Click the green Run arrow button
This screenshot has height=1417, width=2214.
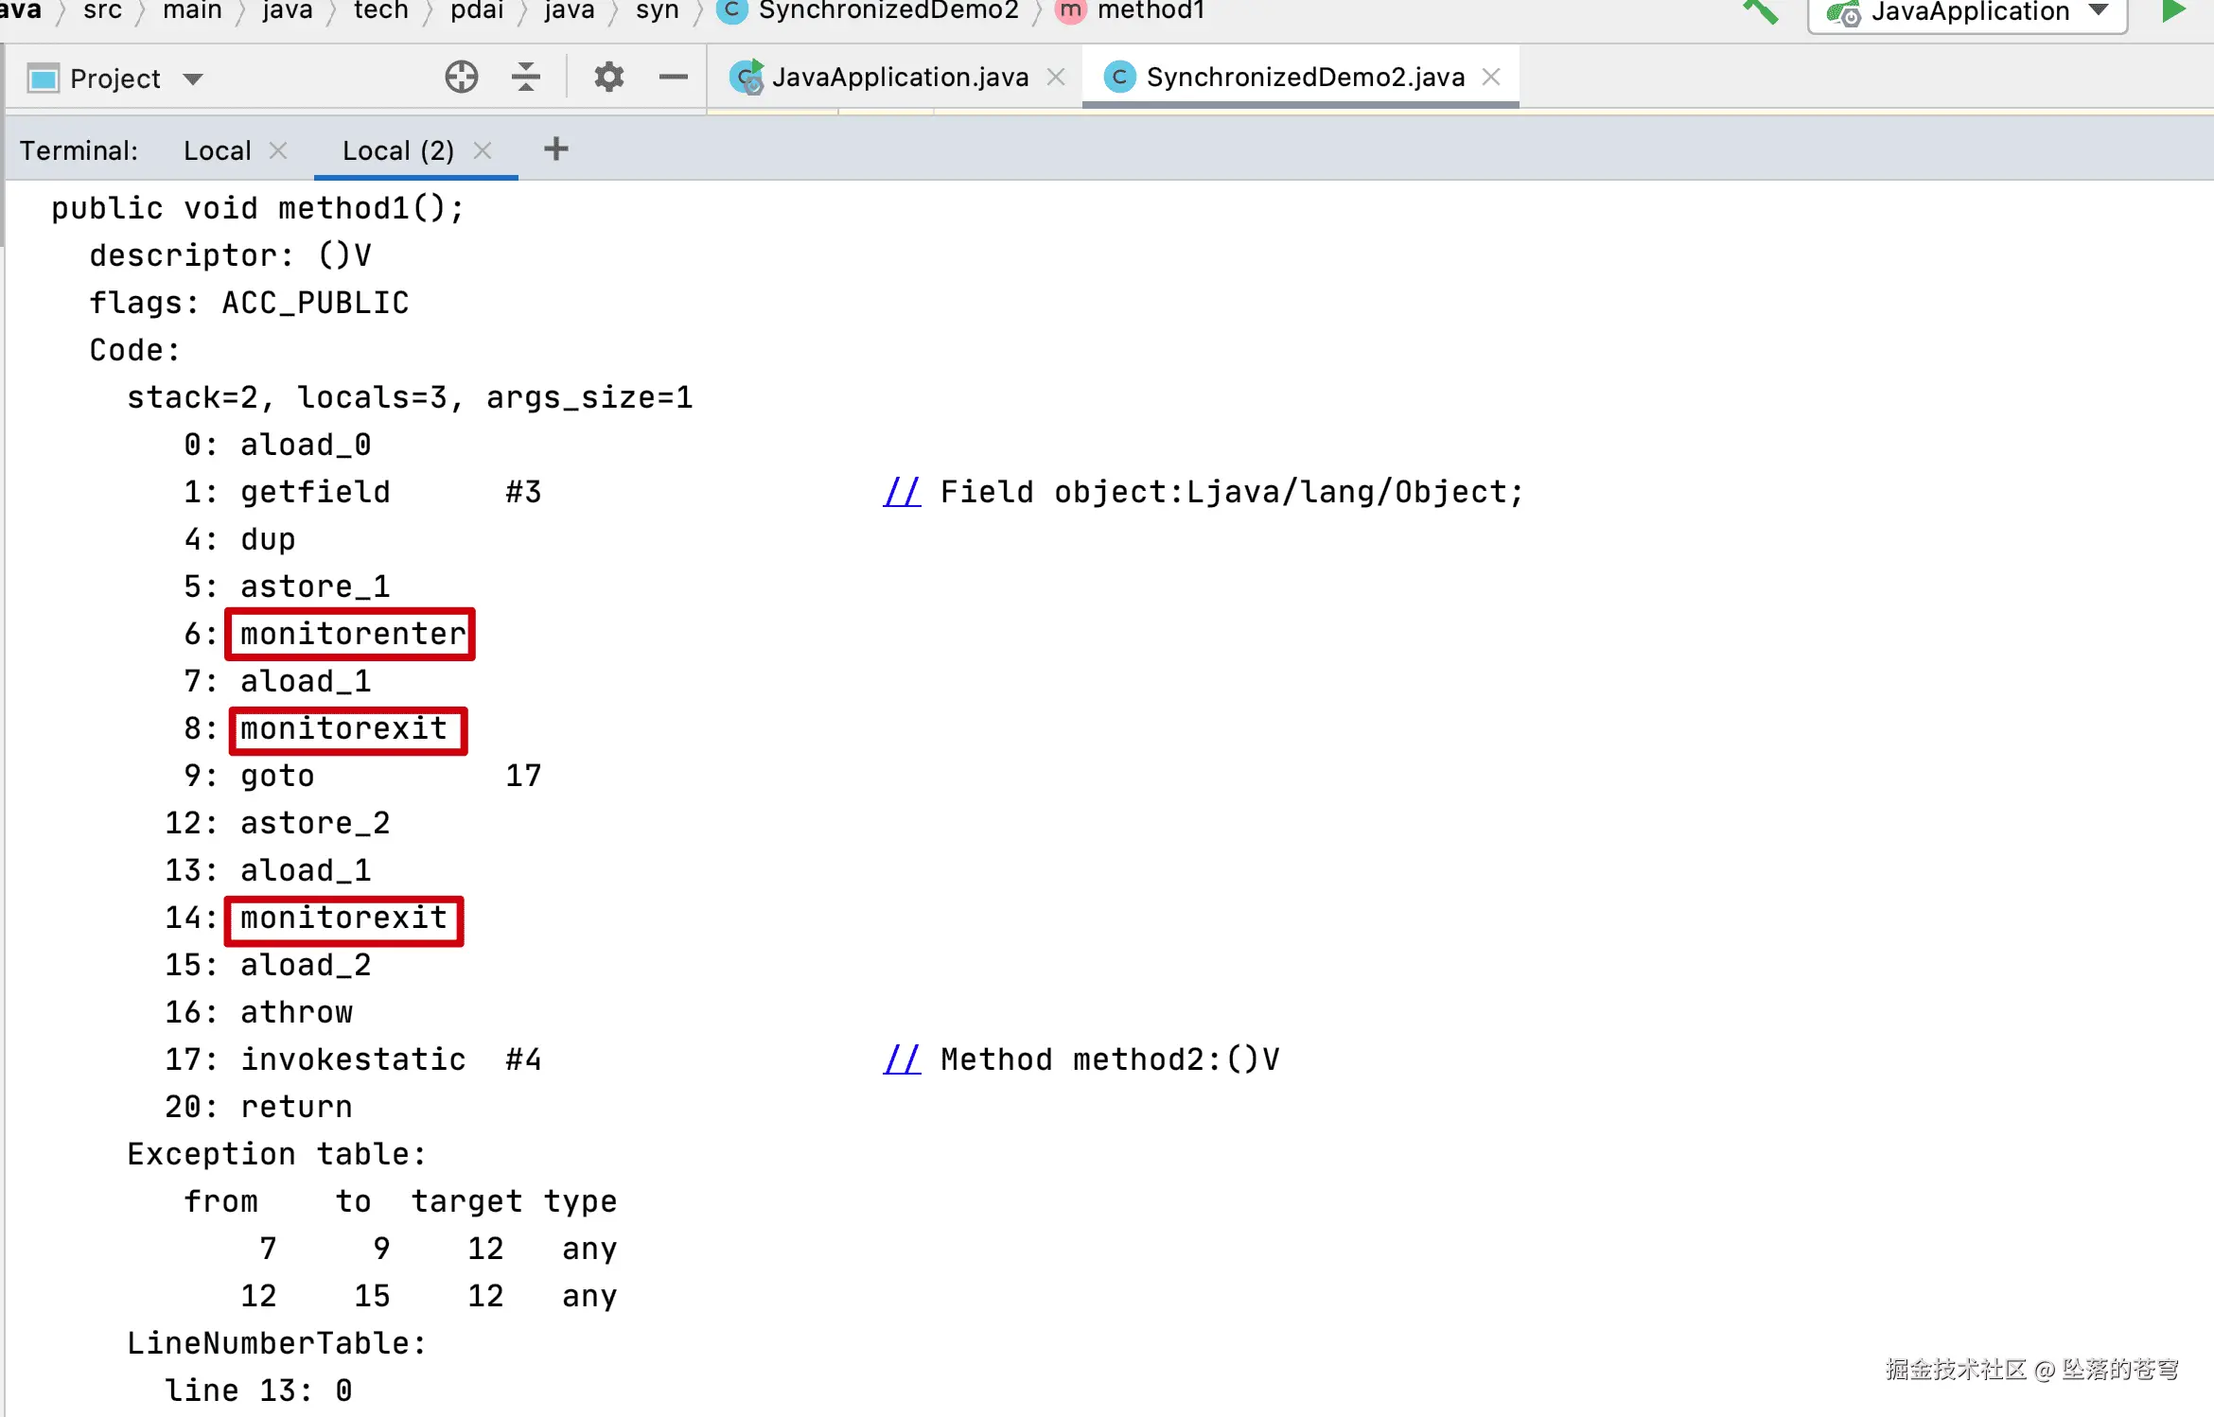tap(2173, 11)
